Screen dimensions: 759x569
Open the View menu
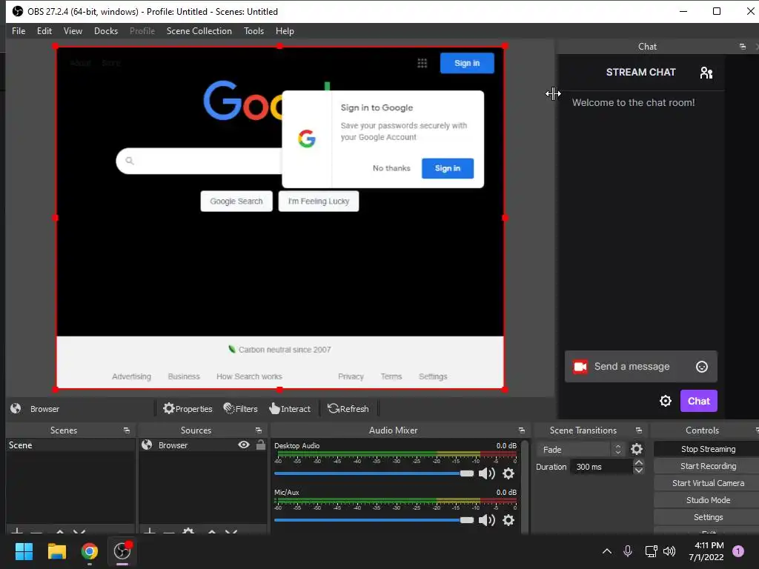pos(73,31)
